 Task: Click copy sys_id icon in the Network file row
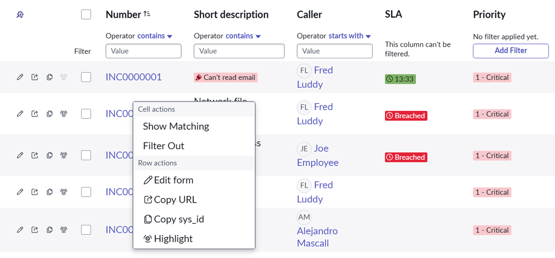click(x=49, y=113)
